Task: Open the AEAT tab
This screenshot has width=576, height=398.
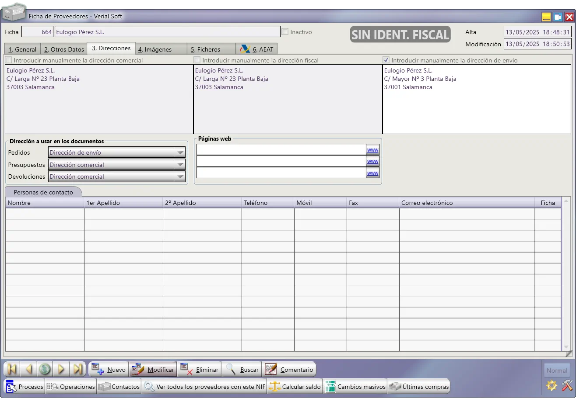Action: 256,49
